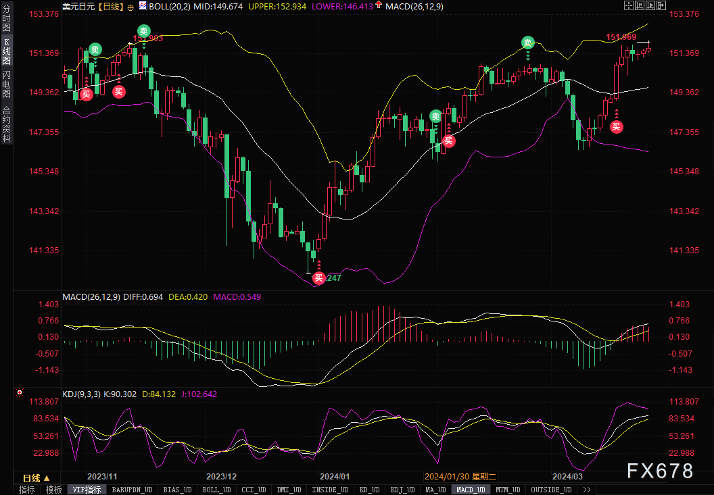714x495 pixels.
Task: Click the red 买 marker at the 247 low
Action: tap(318, 277)
